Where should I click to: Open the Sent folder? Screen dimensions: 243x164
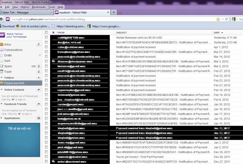pyautogui.click(x=7, y=61)
